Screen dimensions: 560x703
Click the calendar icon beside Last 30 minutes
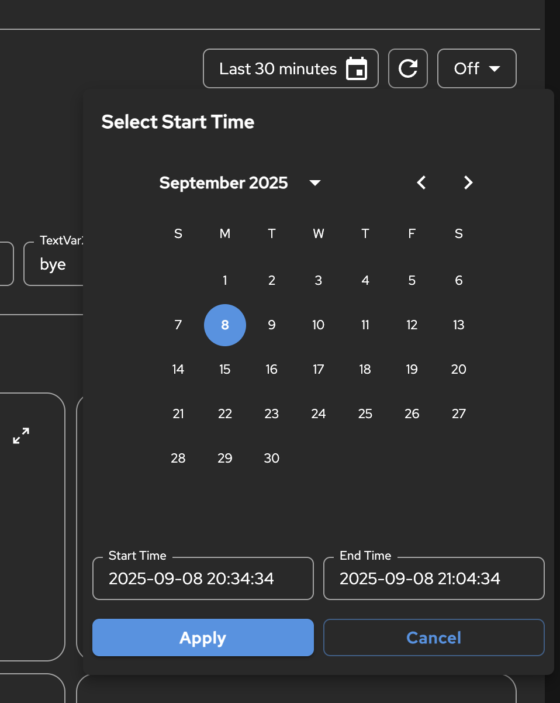coord(357,68)
